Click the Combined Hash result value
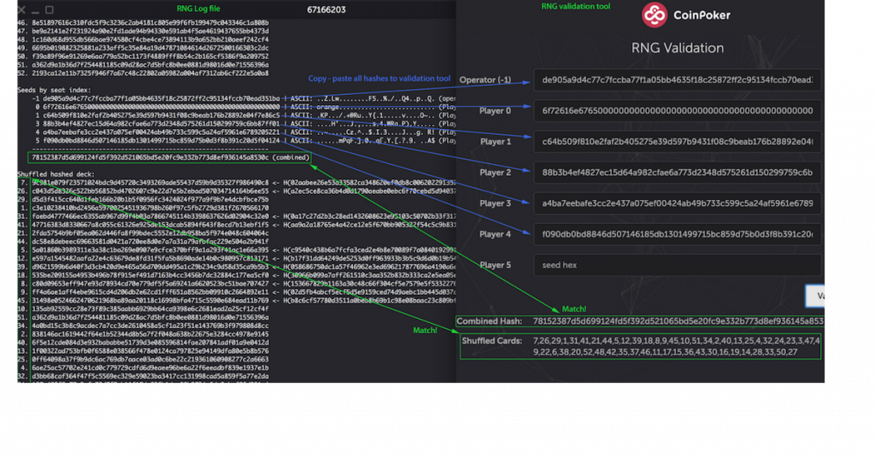Screen dimensions: 875x458 pos(689,321)
